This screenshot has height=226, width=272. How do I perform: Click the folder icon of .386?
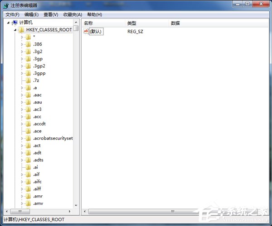click(x=28, y=44)
